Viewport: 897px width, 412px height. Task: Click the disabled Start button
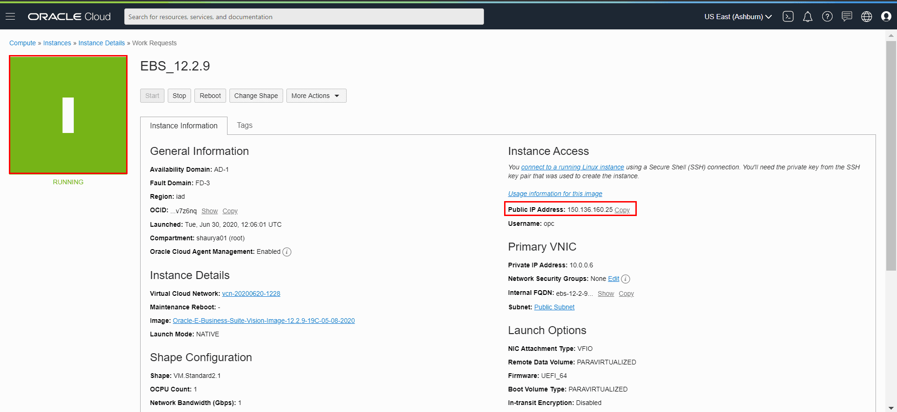(152, 96)
